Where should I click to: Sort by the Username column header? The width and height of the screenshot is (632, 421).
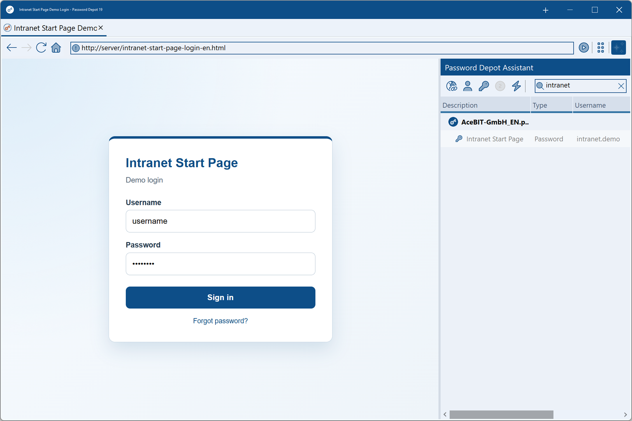point(601,105)
